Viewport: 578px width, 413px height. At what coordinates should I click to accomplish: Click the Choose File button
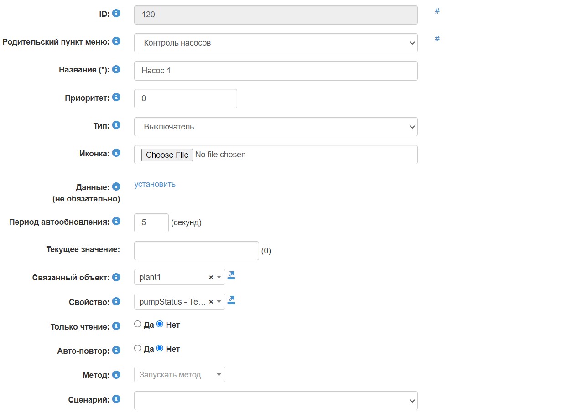tap(167, 155)
